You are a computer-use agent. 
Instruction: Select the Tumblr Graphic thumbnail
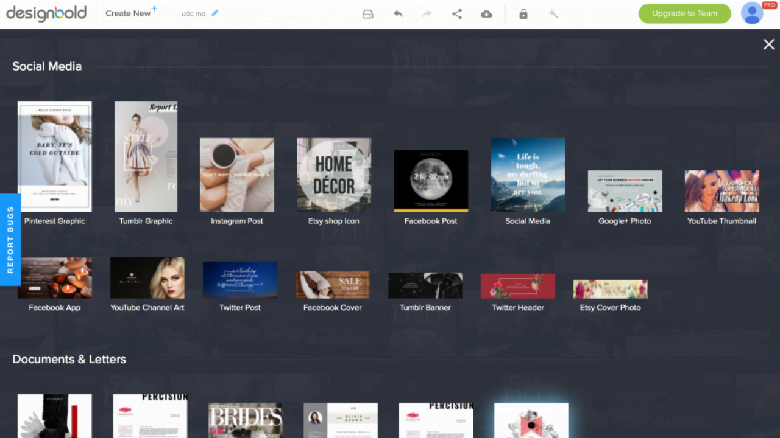pyautogui.click(x=146, y=156)
